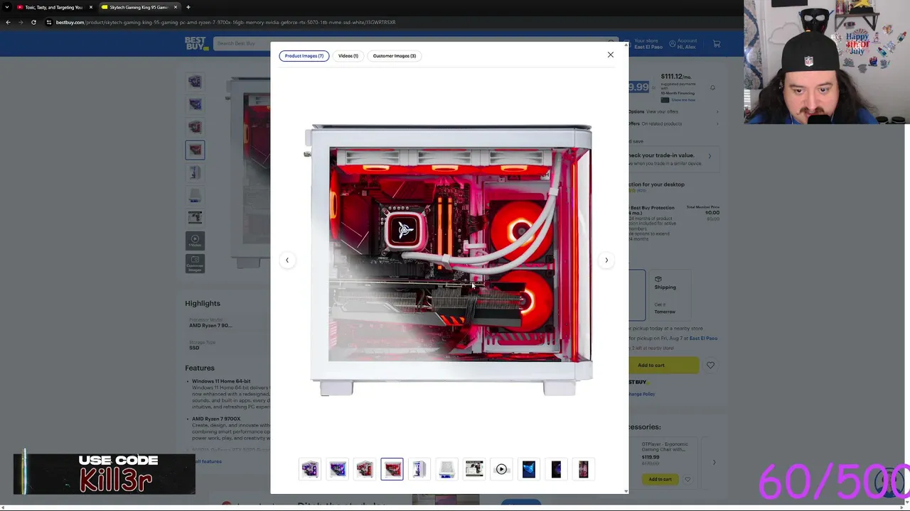Expand the 'Check your trade-in value' section
The image size is (910, 511).
pos(674,158)
